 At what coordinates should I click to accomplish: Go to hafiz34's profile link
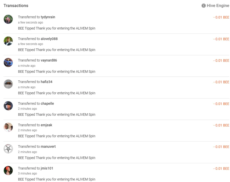[46, 82]
